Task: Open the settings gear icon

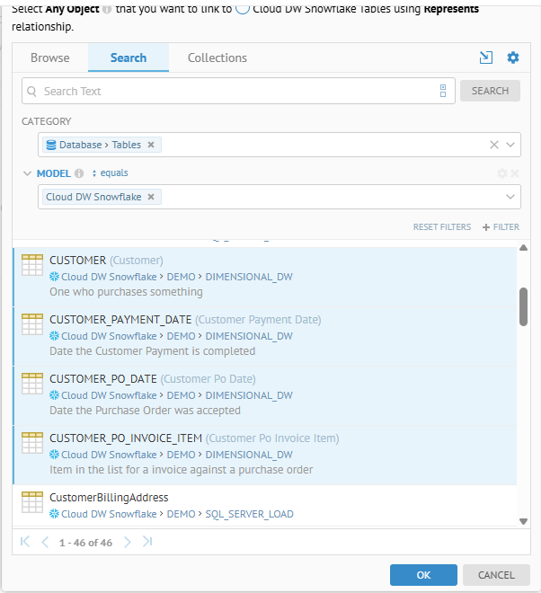Action: click(513, 58)
